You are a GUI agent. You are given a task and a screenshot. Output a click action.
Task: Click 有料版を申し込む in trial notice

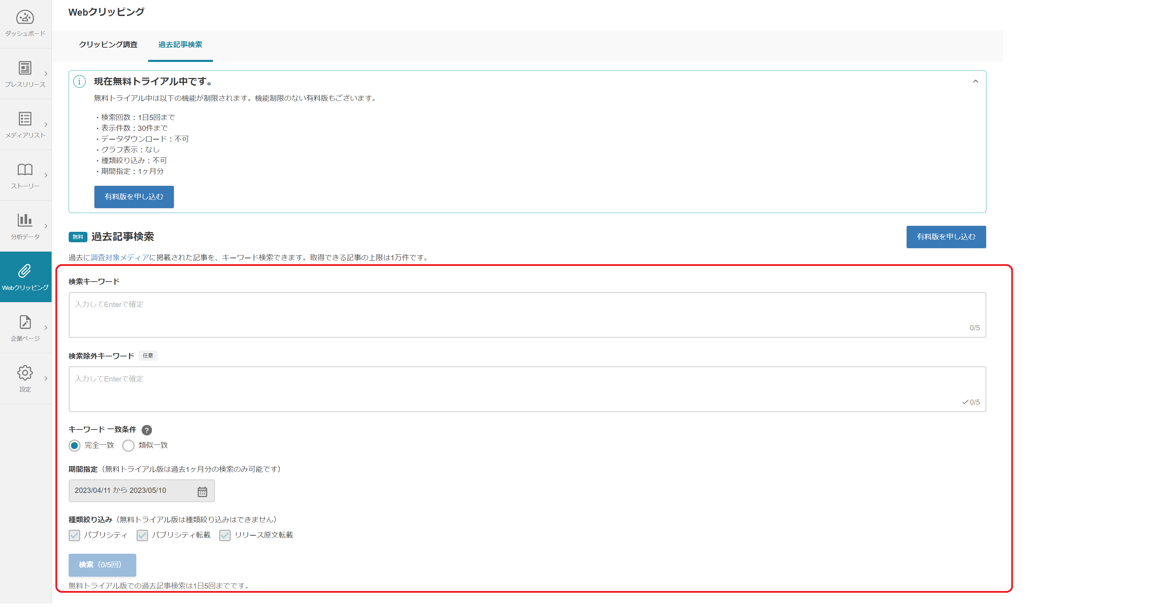[134, 197]
